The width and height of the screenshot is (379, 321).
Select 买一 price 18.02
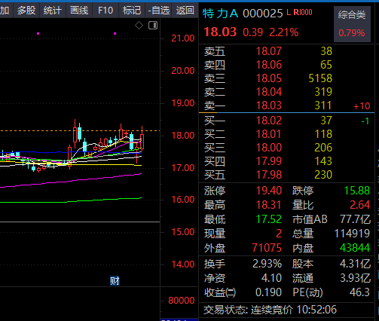(269, 121)
